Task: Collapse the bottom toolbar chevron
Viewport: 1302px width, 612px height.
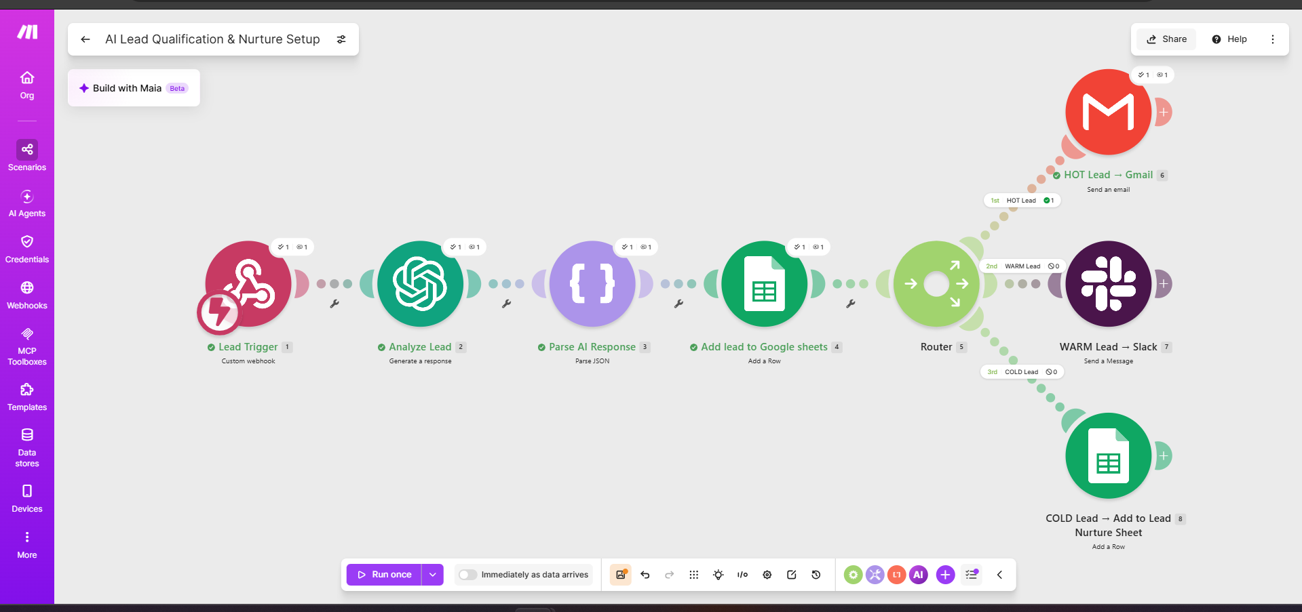Action: tap(999, 575)
